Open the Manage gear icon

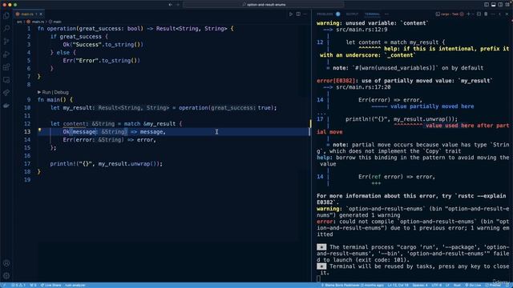(6, 275)
